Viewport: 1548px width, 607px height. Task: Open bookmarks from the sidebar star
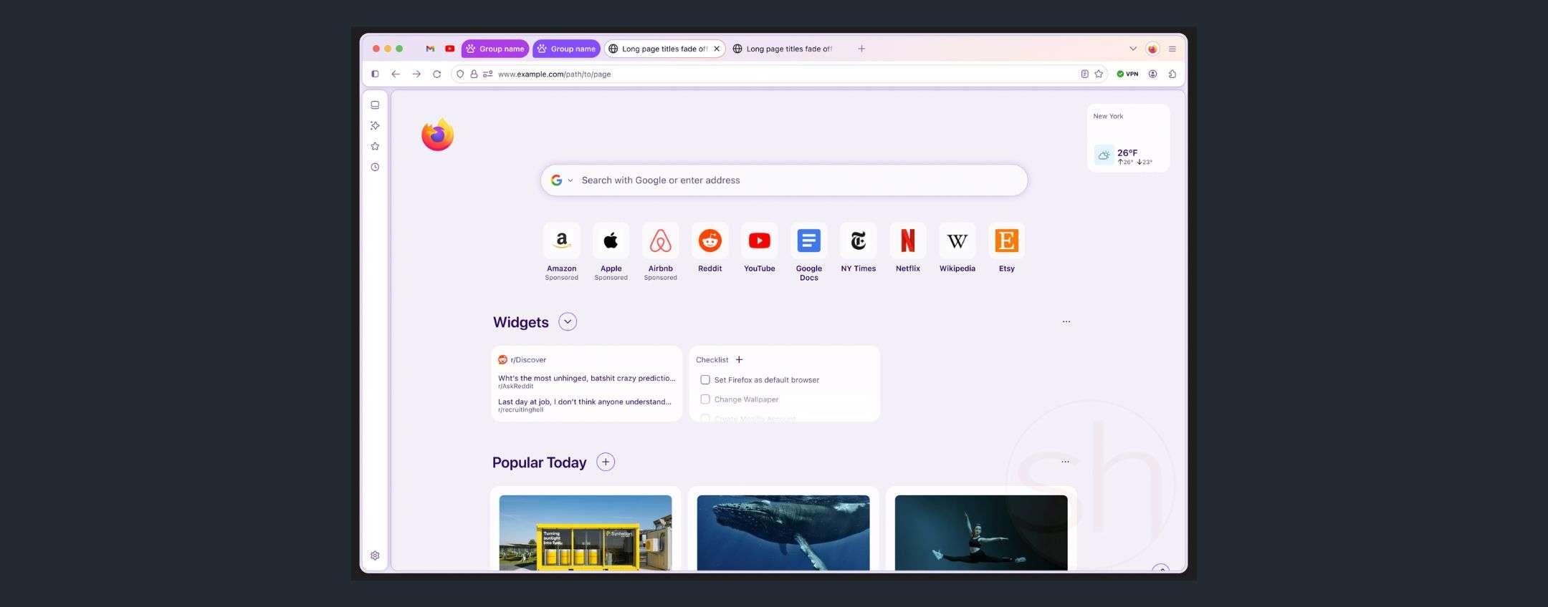[375, 146]
